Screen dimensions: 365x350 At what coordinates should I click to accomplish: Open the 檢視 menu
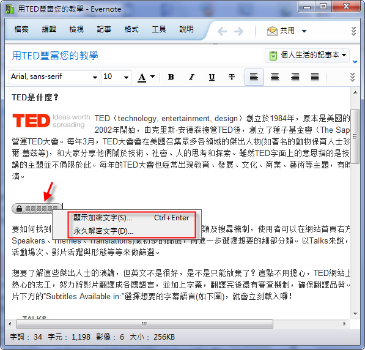coord(76,29)
